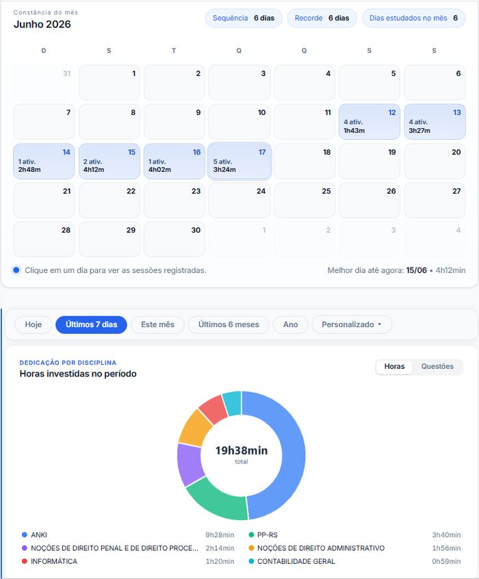Open calendar day 15 with 4h12m
The height and width of the screenshot is (579, 479).
point(109,162)
